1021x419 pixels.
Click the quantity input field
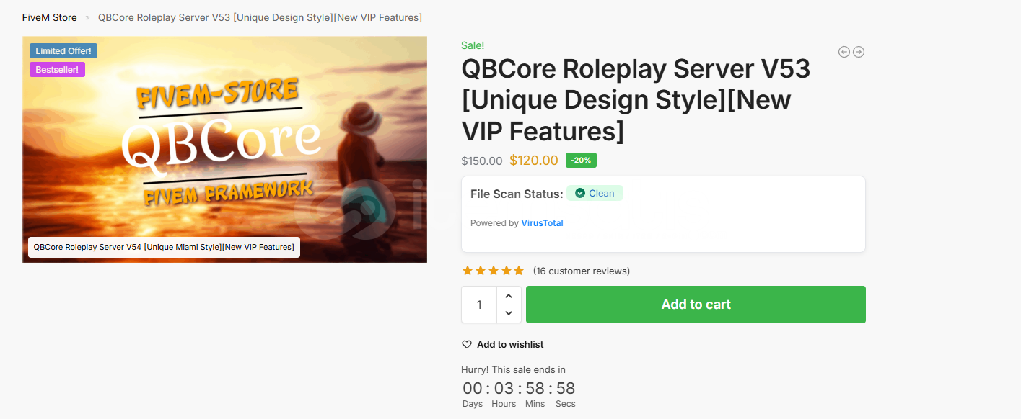[479, 305]
